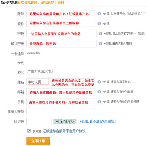Screen dimensions: 148x146
Task: Click the info icon beside 密码 field
Action: click(x=101, y=33)
